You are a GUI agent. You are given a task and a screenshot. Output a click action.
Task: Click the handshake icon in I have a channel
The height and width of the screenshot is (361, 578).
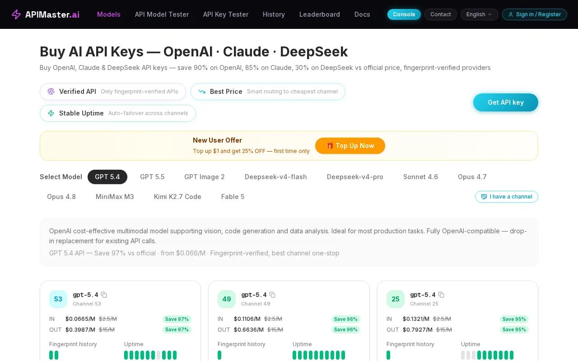484,197
